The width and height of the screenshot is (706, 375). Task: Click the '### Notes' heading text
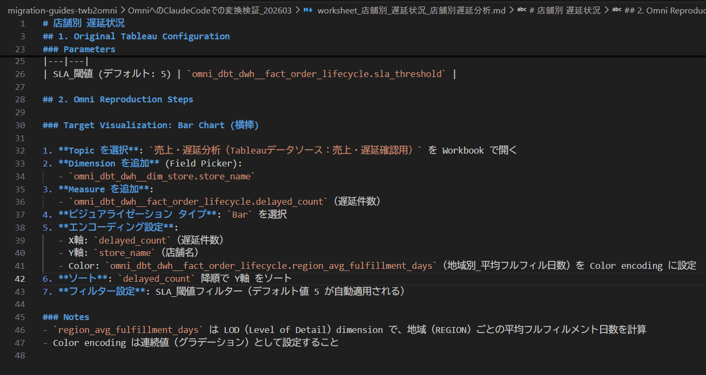pos(76,317)
